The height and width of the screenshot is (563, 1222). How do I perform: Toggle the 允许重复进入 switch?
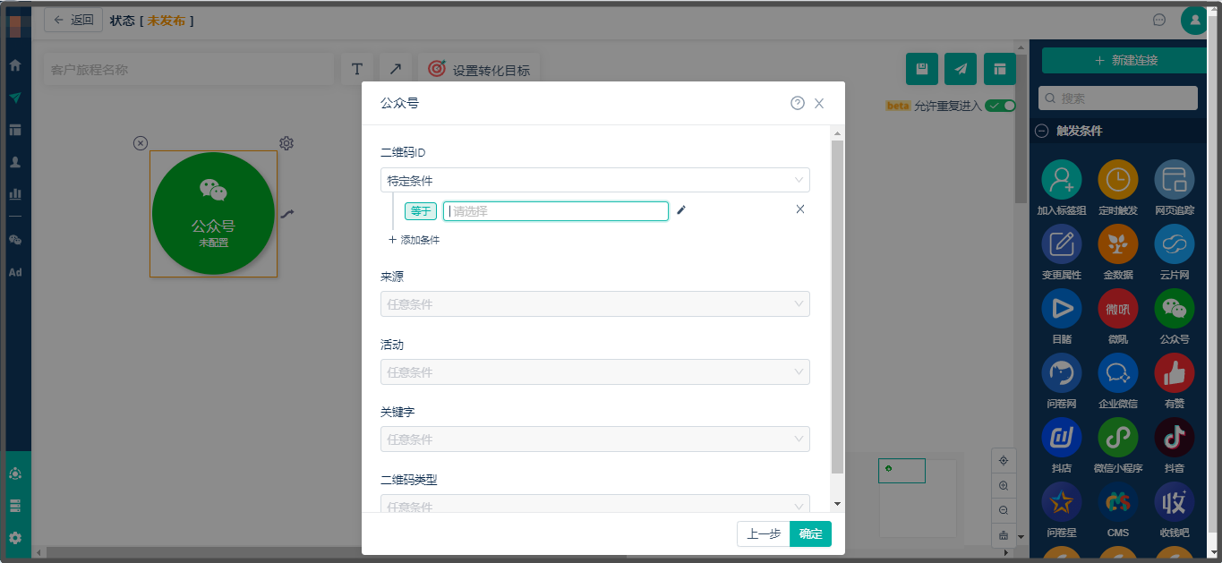1000,106
